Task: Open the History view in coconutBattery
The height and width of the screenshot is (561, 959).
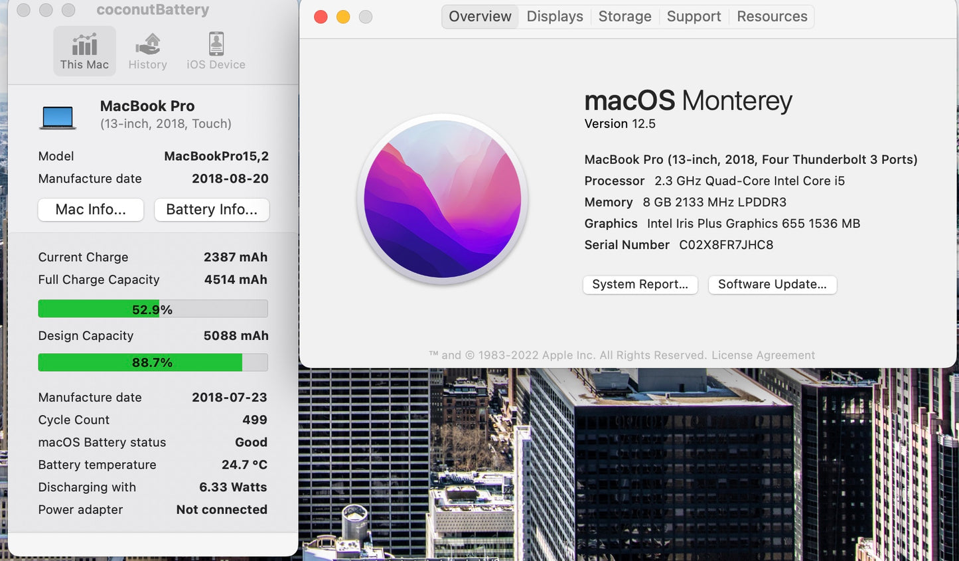Action: 147,51
